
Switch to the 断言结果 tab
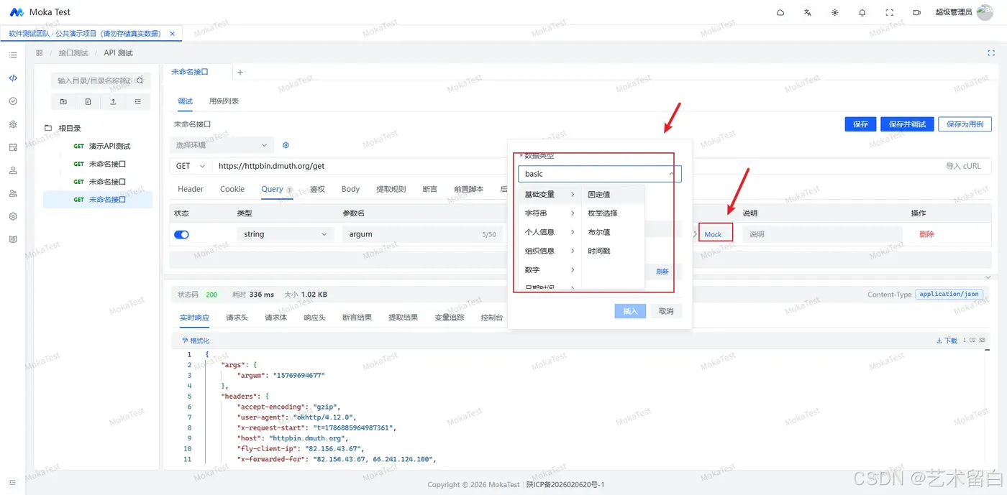point(357,318)
